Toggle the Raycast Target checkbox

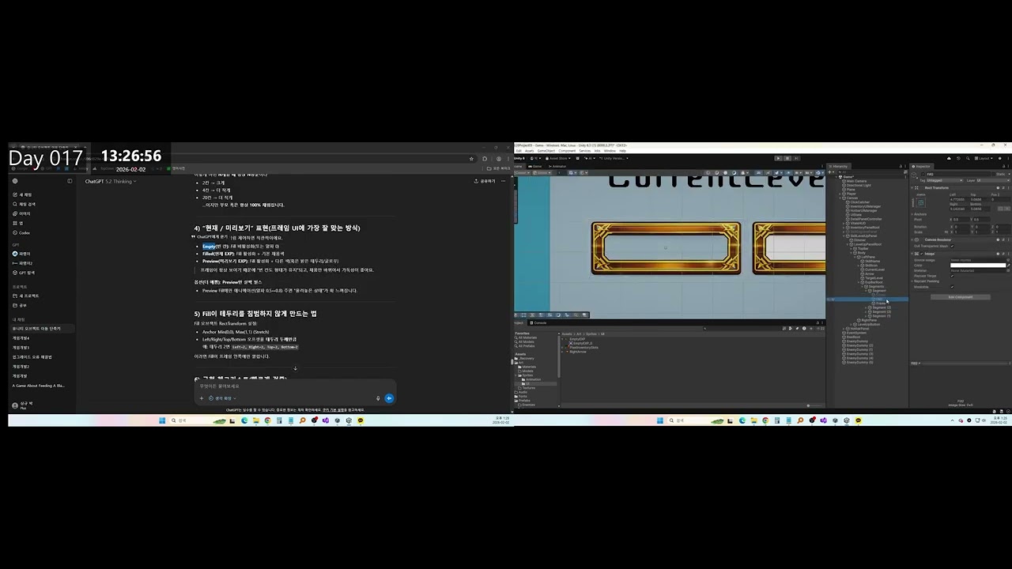tap(953, 276)
